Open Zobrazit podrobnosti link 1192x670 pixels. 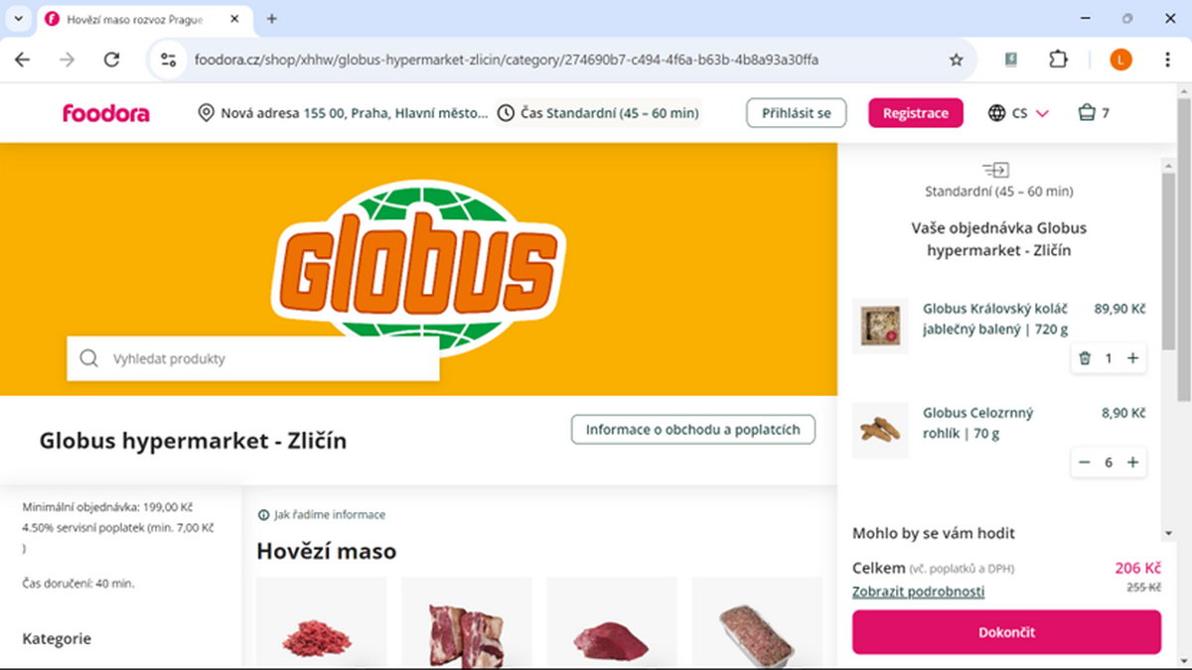919,592
